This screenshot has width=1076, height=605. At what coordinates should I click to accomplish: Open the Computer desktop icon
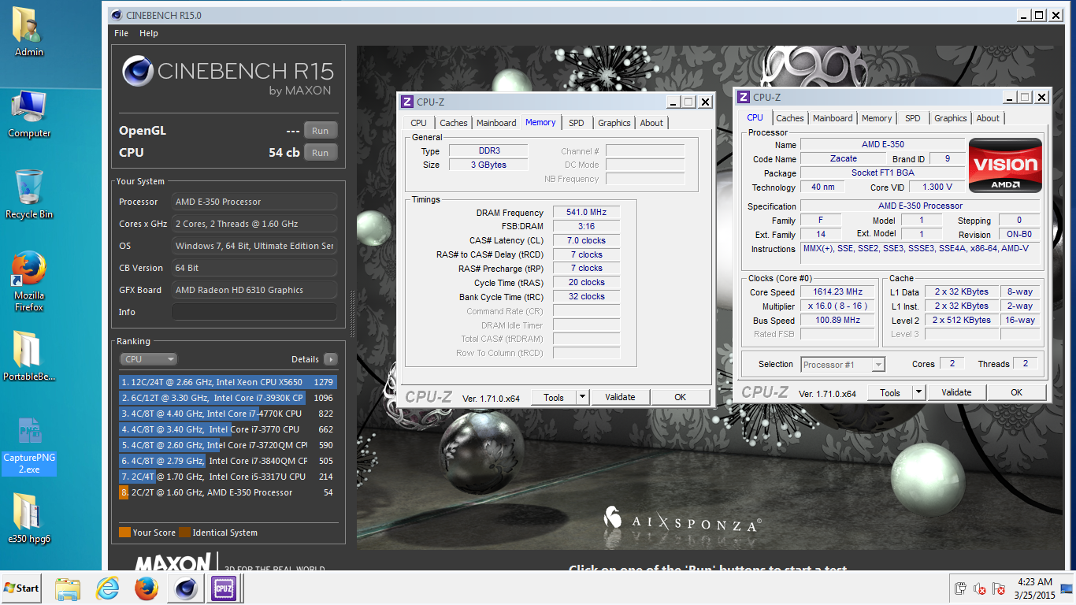click(x=29, y=115)
